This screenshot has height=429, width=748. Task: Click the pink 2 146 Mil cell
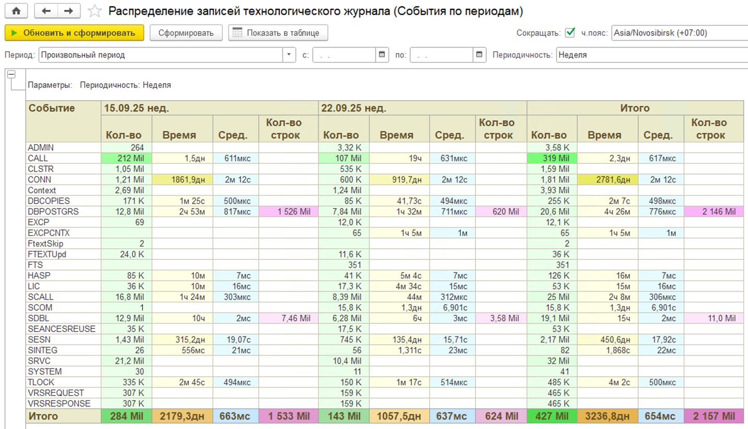tap(713, 211)
